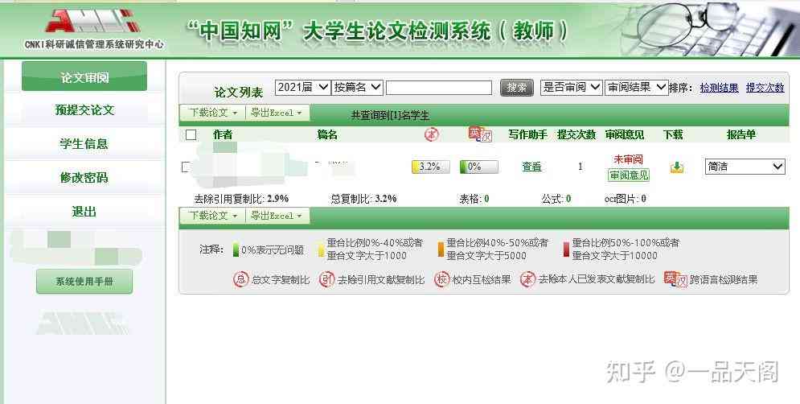Screen dimensions: 800x404
Task: Open top 导出Excel dropdown menu
Action: (277, 113)
